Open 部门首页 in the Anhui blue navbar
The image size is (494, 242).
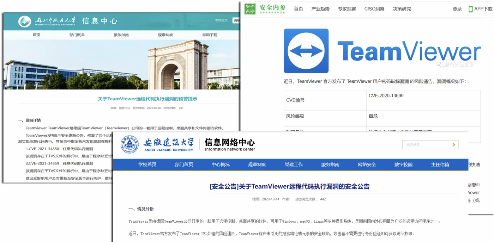pos(184,165)
